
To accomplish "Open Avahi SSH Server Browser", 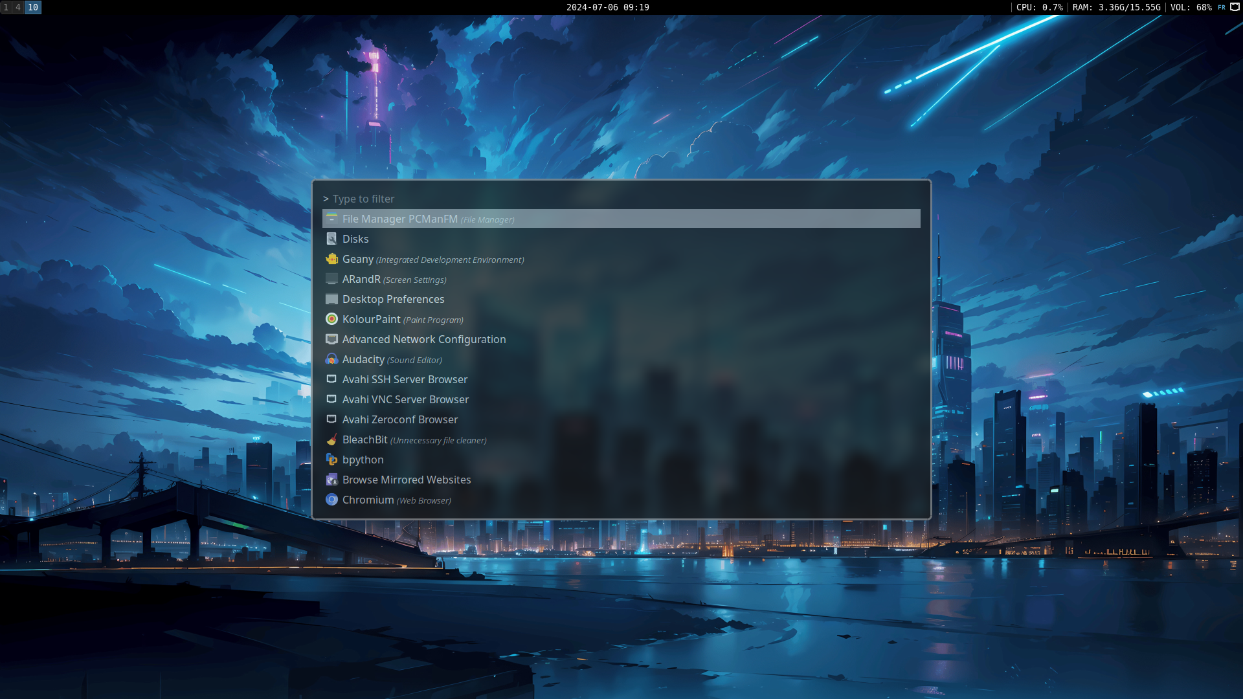I will click(x=404, y=379).
